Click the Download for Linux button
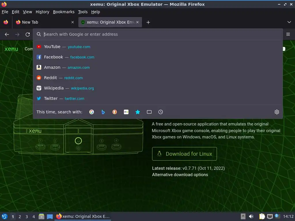295x221 pixels. click(184, 154)
